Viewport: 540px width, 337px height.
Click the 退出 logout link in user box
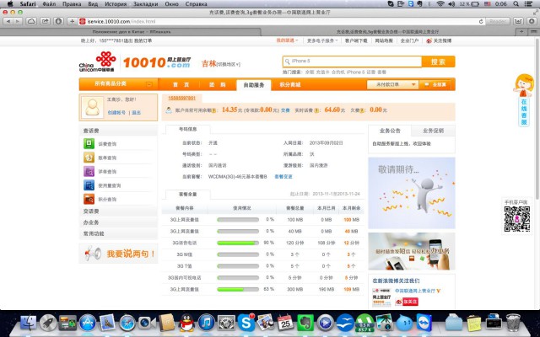tap(137, 112)
